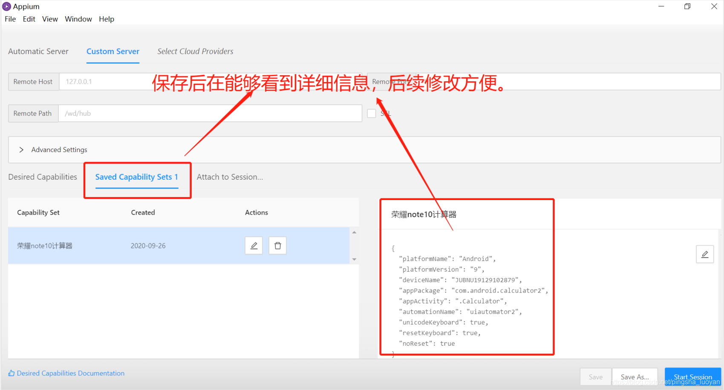The height and width of the screenshot is (390, 724).
Task: Click the edit pencil beside the JSON capabilities
Action: 705,254
